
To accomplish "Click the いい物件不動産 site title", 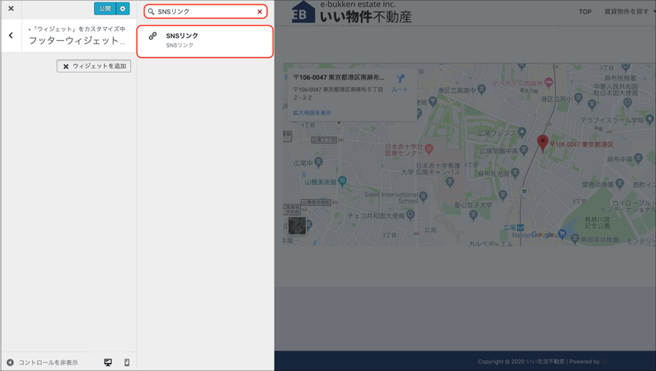I will (x=365, y=16).
